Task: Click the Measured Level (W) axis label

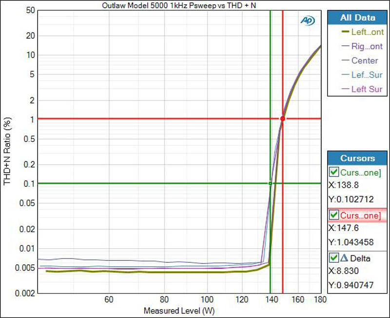Action: tap(179, 311)
